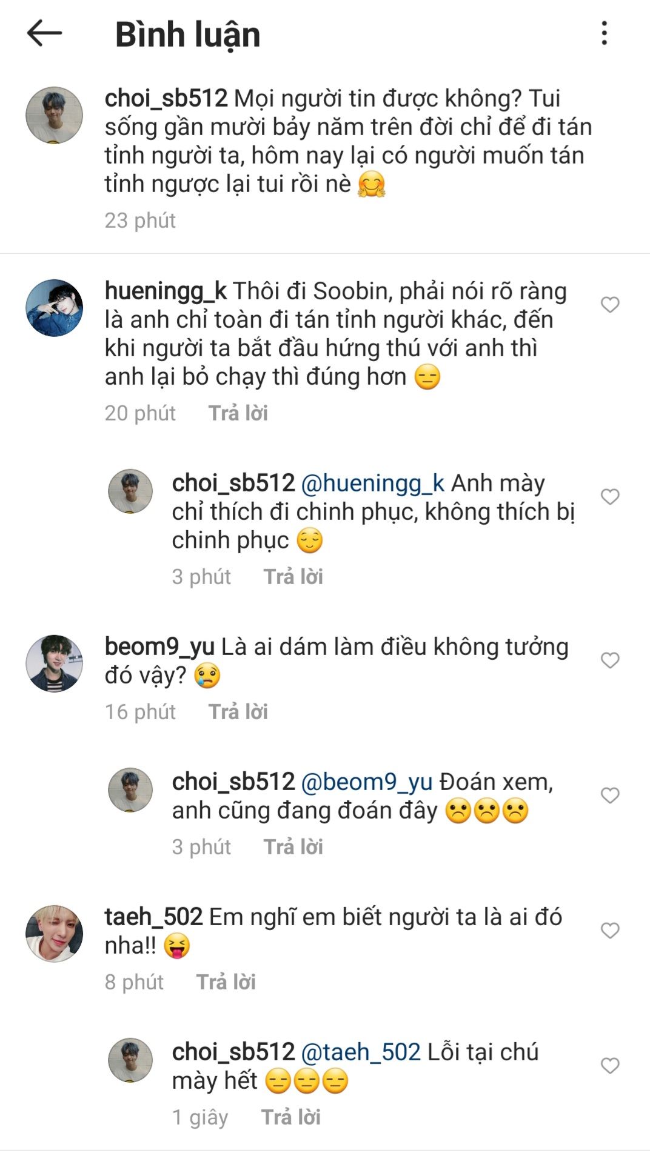Image resolution: width=650 pixels, height=1153 pixels.
Task: Open hueningg_k's profile picture
Action: point(55,308)
